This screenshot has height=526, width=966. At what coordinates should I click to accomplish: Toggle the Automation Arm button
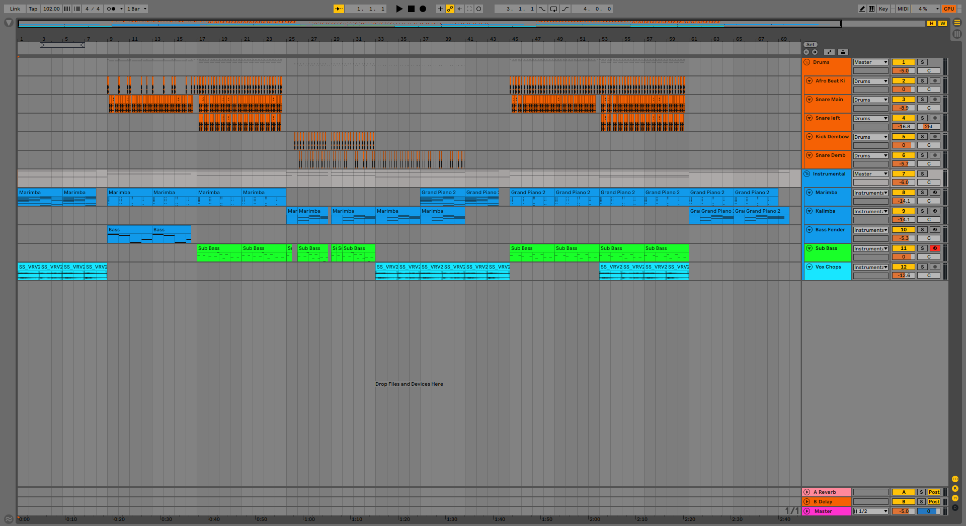(450, 9)
